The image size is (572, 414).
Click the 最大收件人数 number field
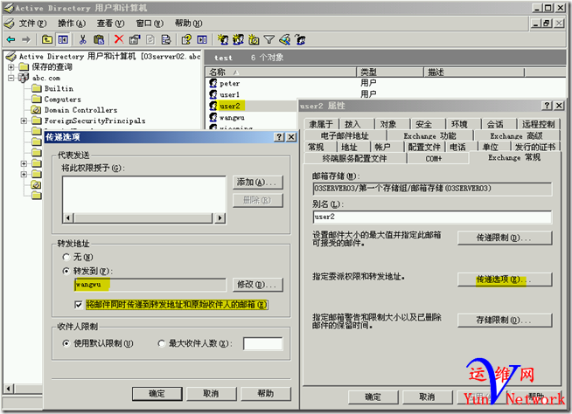pyautogui.click(x=262, y=343)
